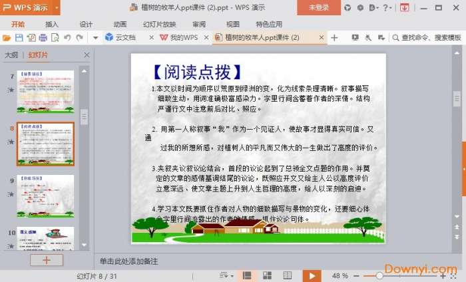The width and height of the screenshot is (466, 282).
Task: Click the skin icon in title bar
Action: click(348, 8)
